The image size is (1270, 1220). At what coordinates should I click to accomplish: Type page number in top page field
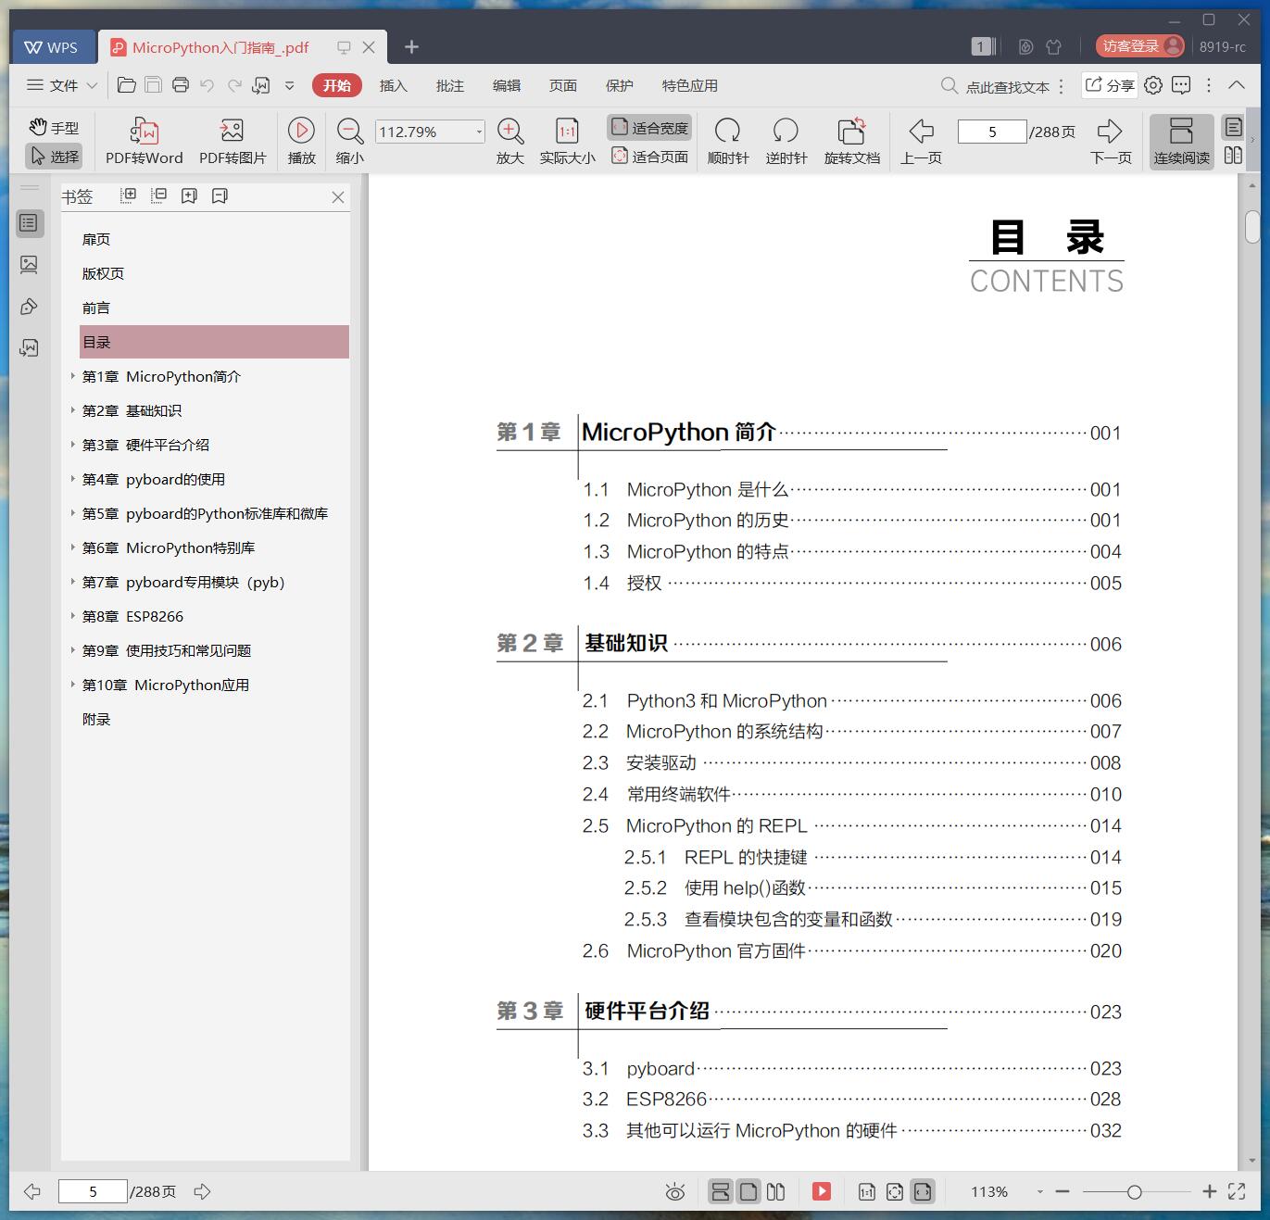992,132
